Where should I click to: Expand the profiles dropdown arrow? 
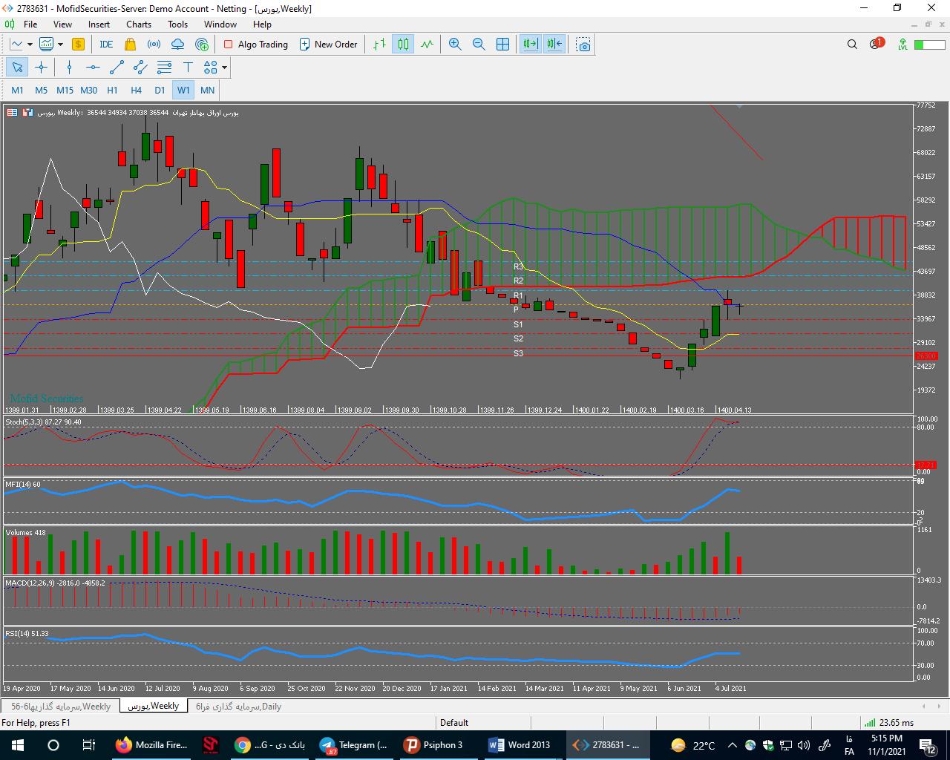[60, 45]
